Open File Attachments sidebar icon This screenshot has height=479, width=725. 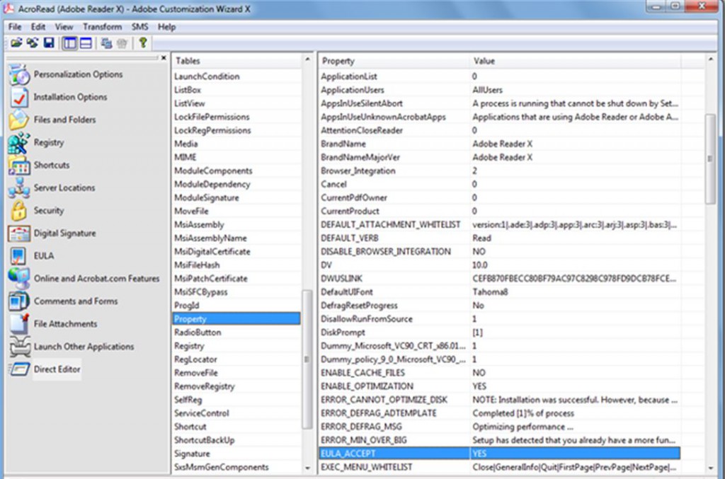(x=19, y=324)
